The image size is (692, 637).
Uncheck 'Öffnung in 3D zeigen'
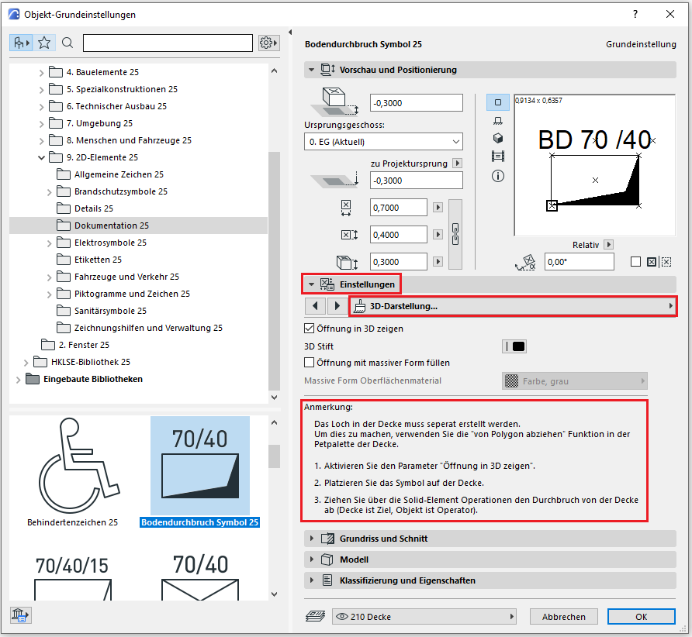[x=310, y=329]
